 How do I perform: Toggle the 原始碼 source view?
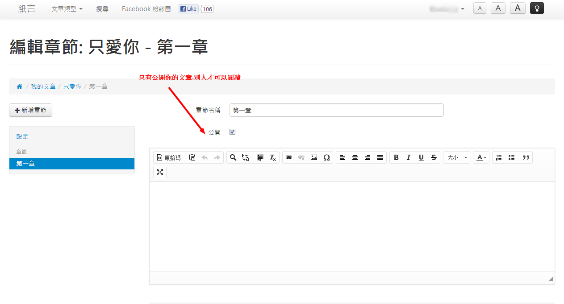(169, 157)
